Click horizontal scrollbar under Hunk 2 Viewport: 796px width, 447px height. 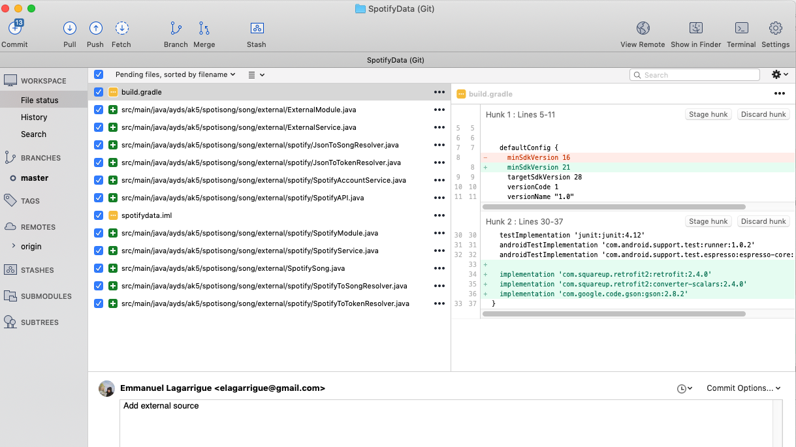click(x=614, y=314)
